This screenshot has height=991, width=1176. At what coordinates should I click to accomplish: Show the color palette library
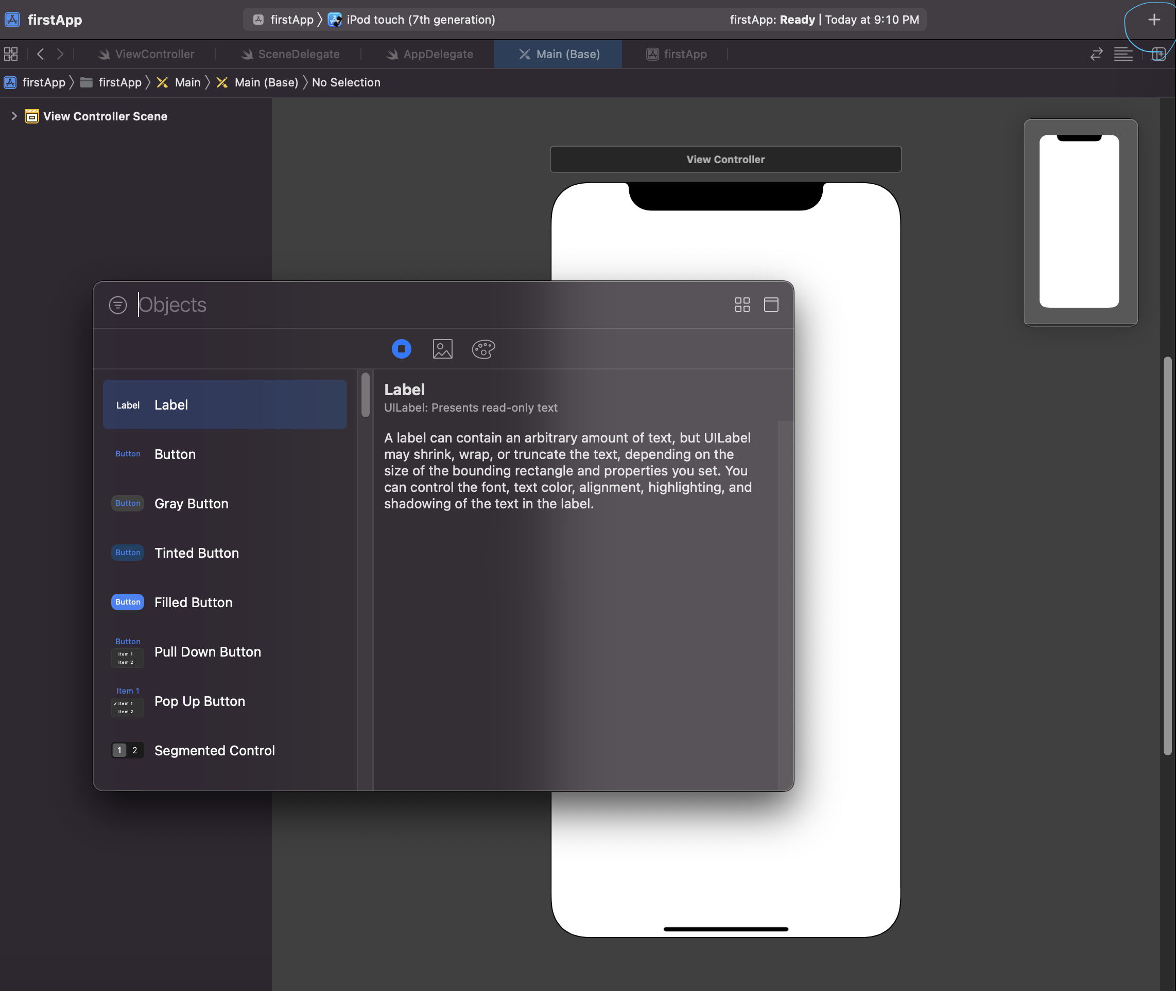(x=483, y=349)
